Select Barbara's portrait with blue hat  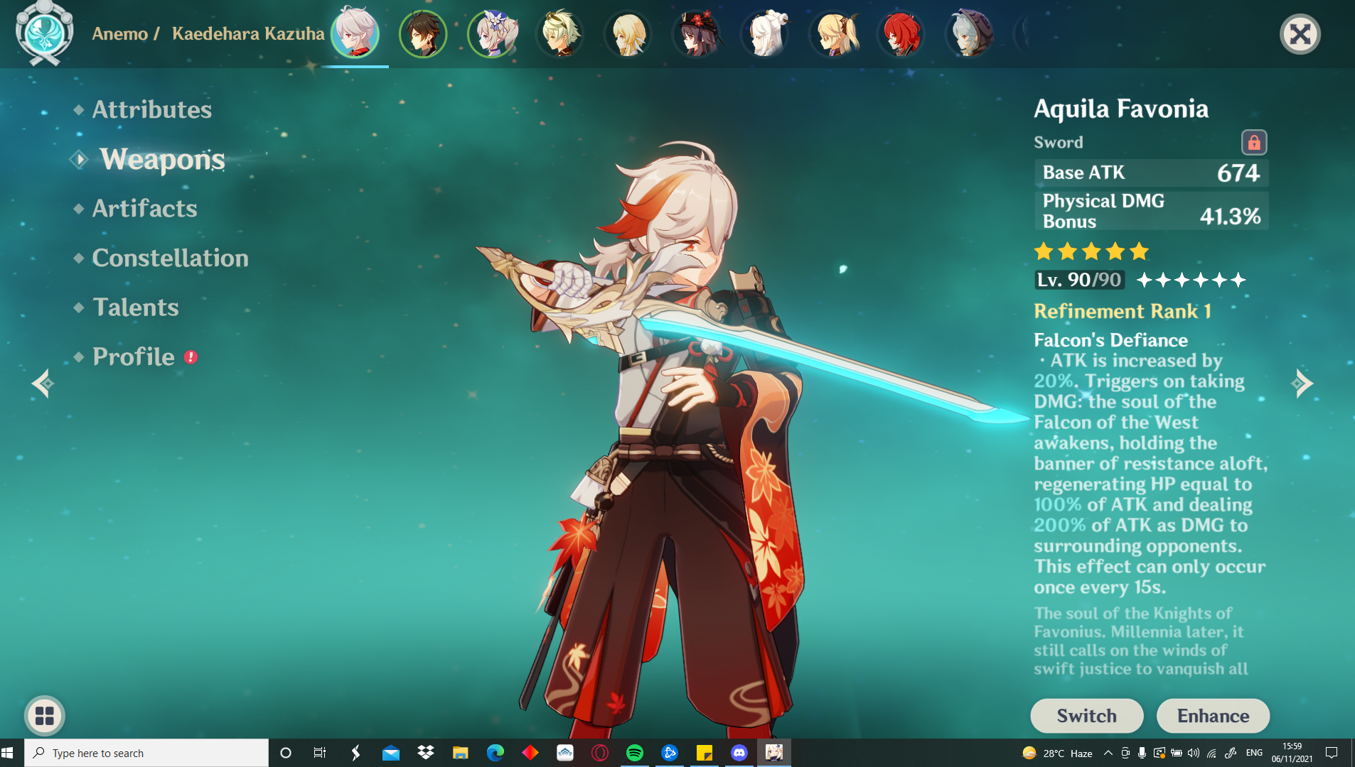(x=492, y=33)
